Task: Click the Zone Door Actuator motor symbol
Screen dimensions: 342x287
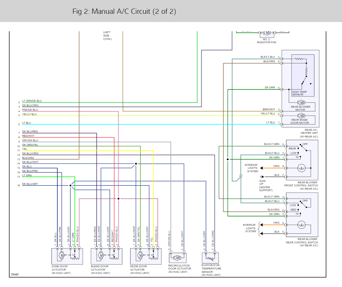Action: pos(62,255)
